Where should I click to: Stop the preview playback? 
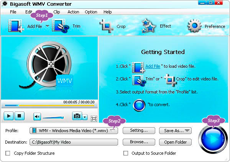coord(20,116)
